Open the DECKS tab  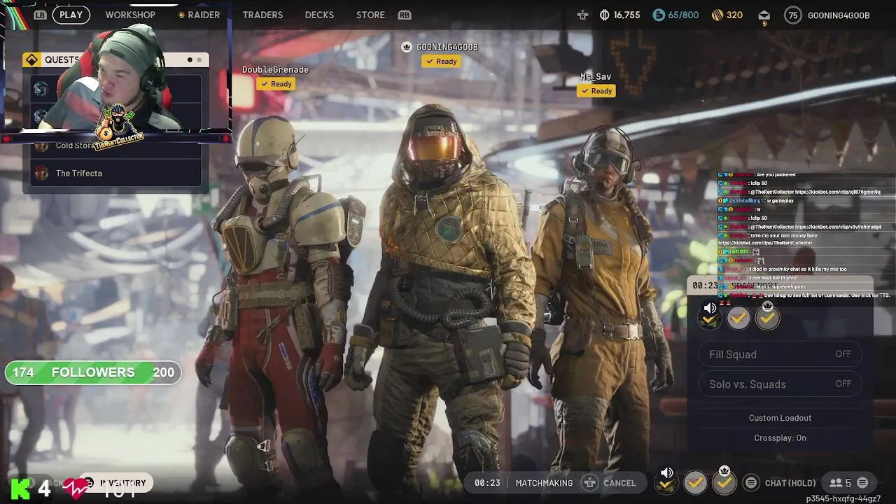point(319,15)
